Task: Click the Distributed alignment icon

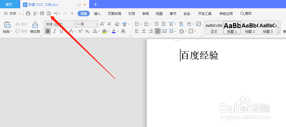Action: pos(165,31)
